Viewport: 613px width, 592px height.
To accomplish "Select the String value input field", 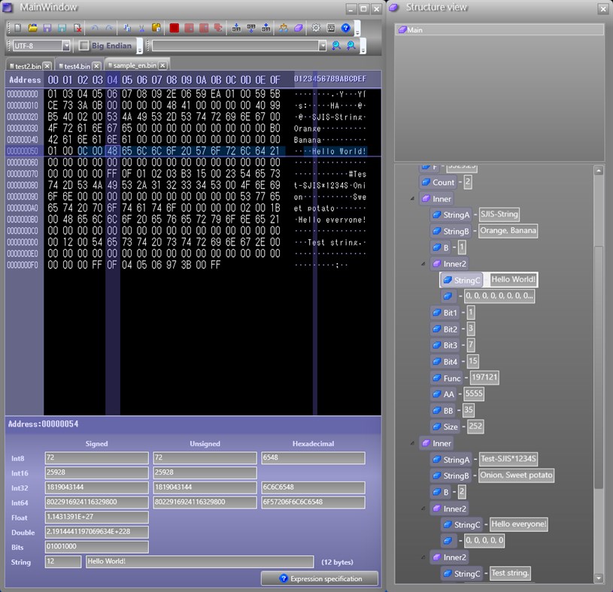I will pyautogui.click(x=199, y=562).
